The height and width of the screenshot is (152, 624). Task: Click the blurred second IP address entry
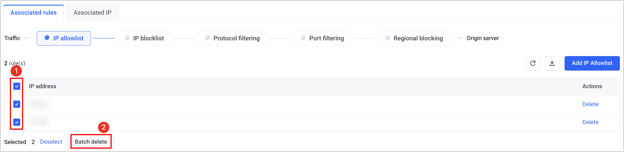click(39, 122)
